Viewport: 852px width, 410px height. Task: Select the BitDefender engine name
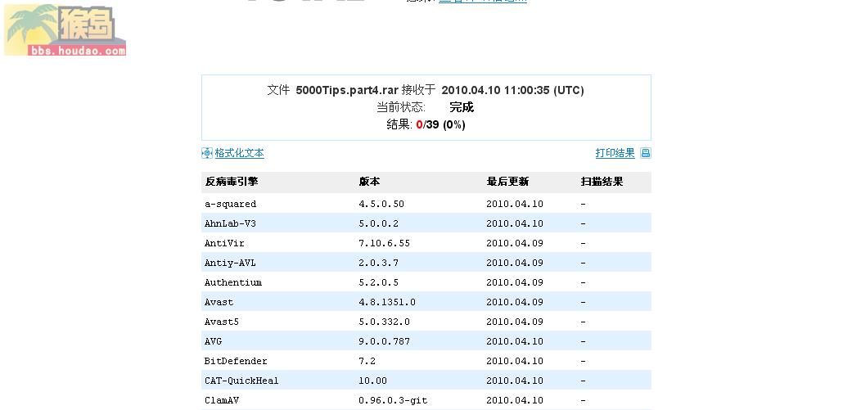pos(236,361)
